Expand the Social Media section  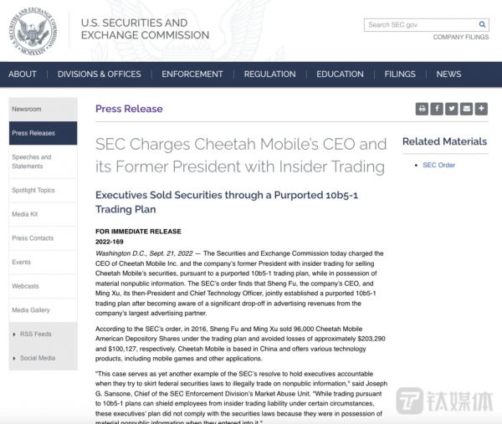click(x=43, y=358)
